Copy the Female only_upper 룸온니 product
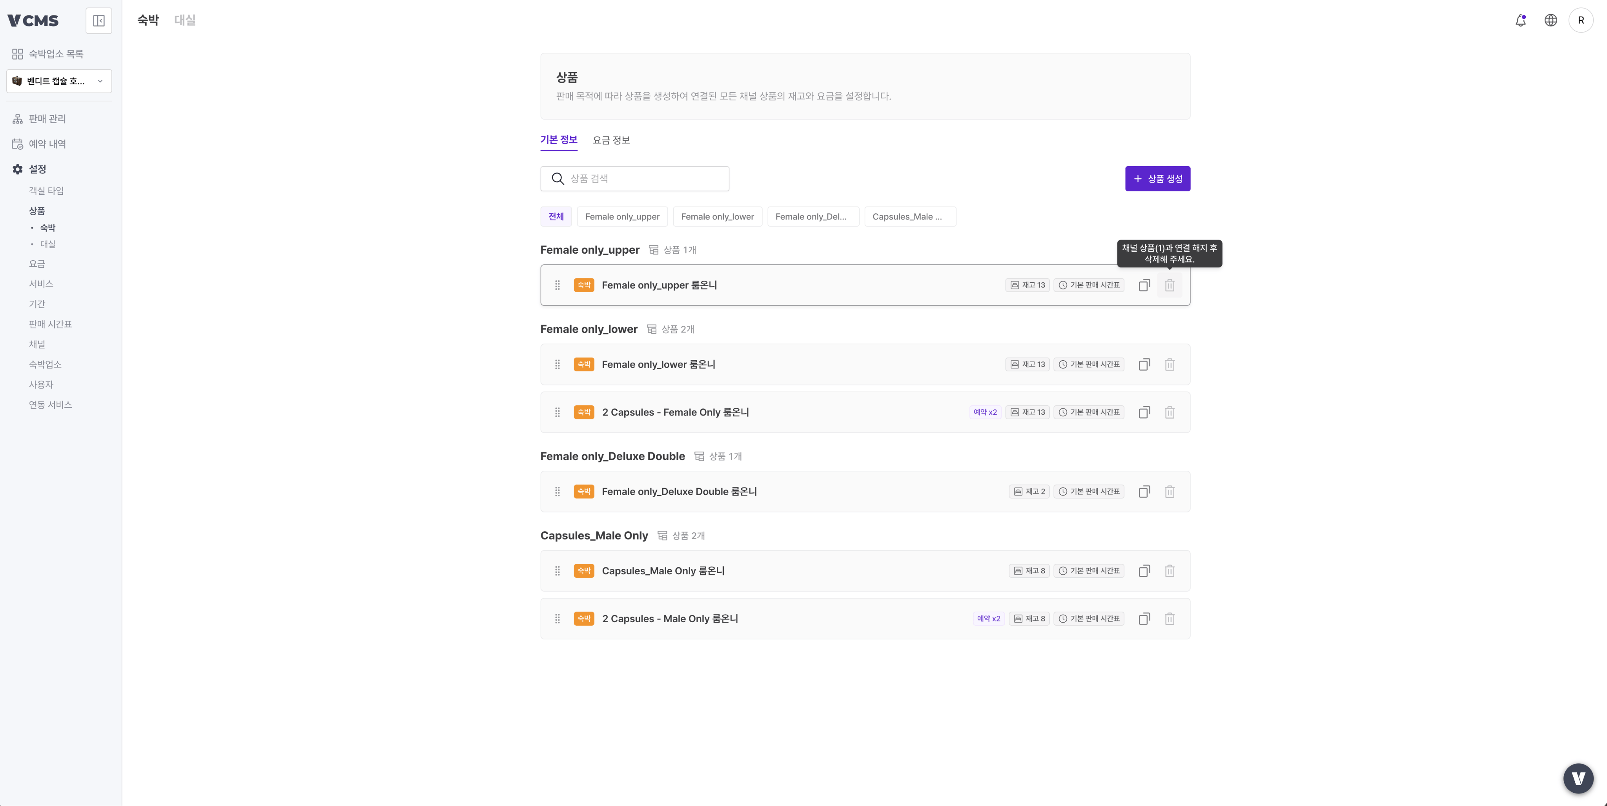The image size is (1607, 806). (x=1144, y=285)
